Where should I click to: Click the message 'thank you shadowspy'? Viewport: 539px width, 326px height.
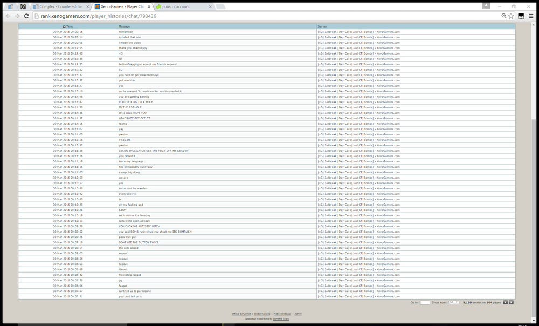(133, 48)
